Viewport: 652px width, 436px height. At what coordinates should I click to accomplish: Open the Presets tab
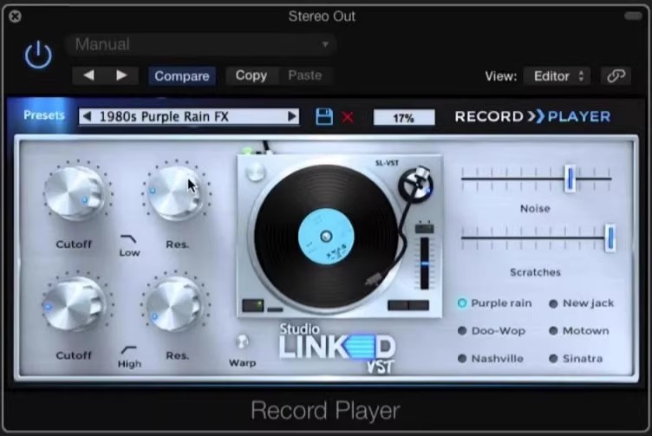pos(44,115)
